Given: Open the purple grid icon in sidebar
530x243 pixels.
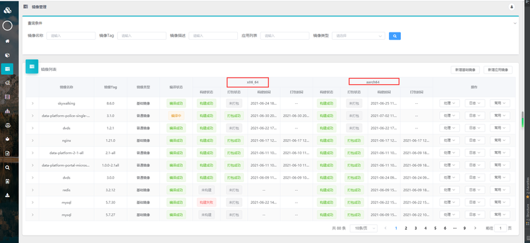Looking at the screenshot, I should point(7,97).
